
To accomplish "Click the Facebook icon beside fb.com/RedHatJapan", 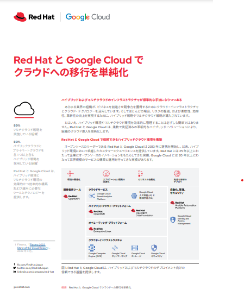I will (15, 264).
